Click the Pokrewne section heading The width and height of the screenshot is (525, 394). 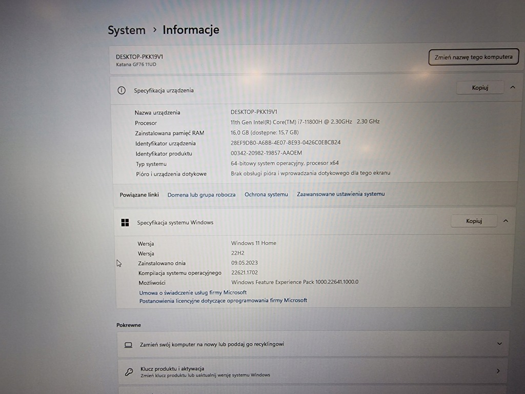[129, 325]
